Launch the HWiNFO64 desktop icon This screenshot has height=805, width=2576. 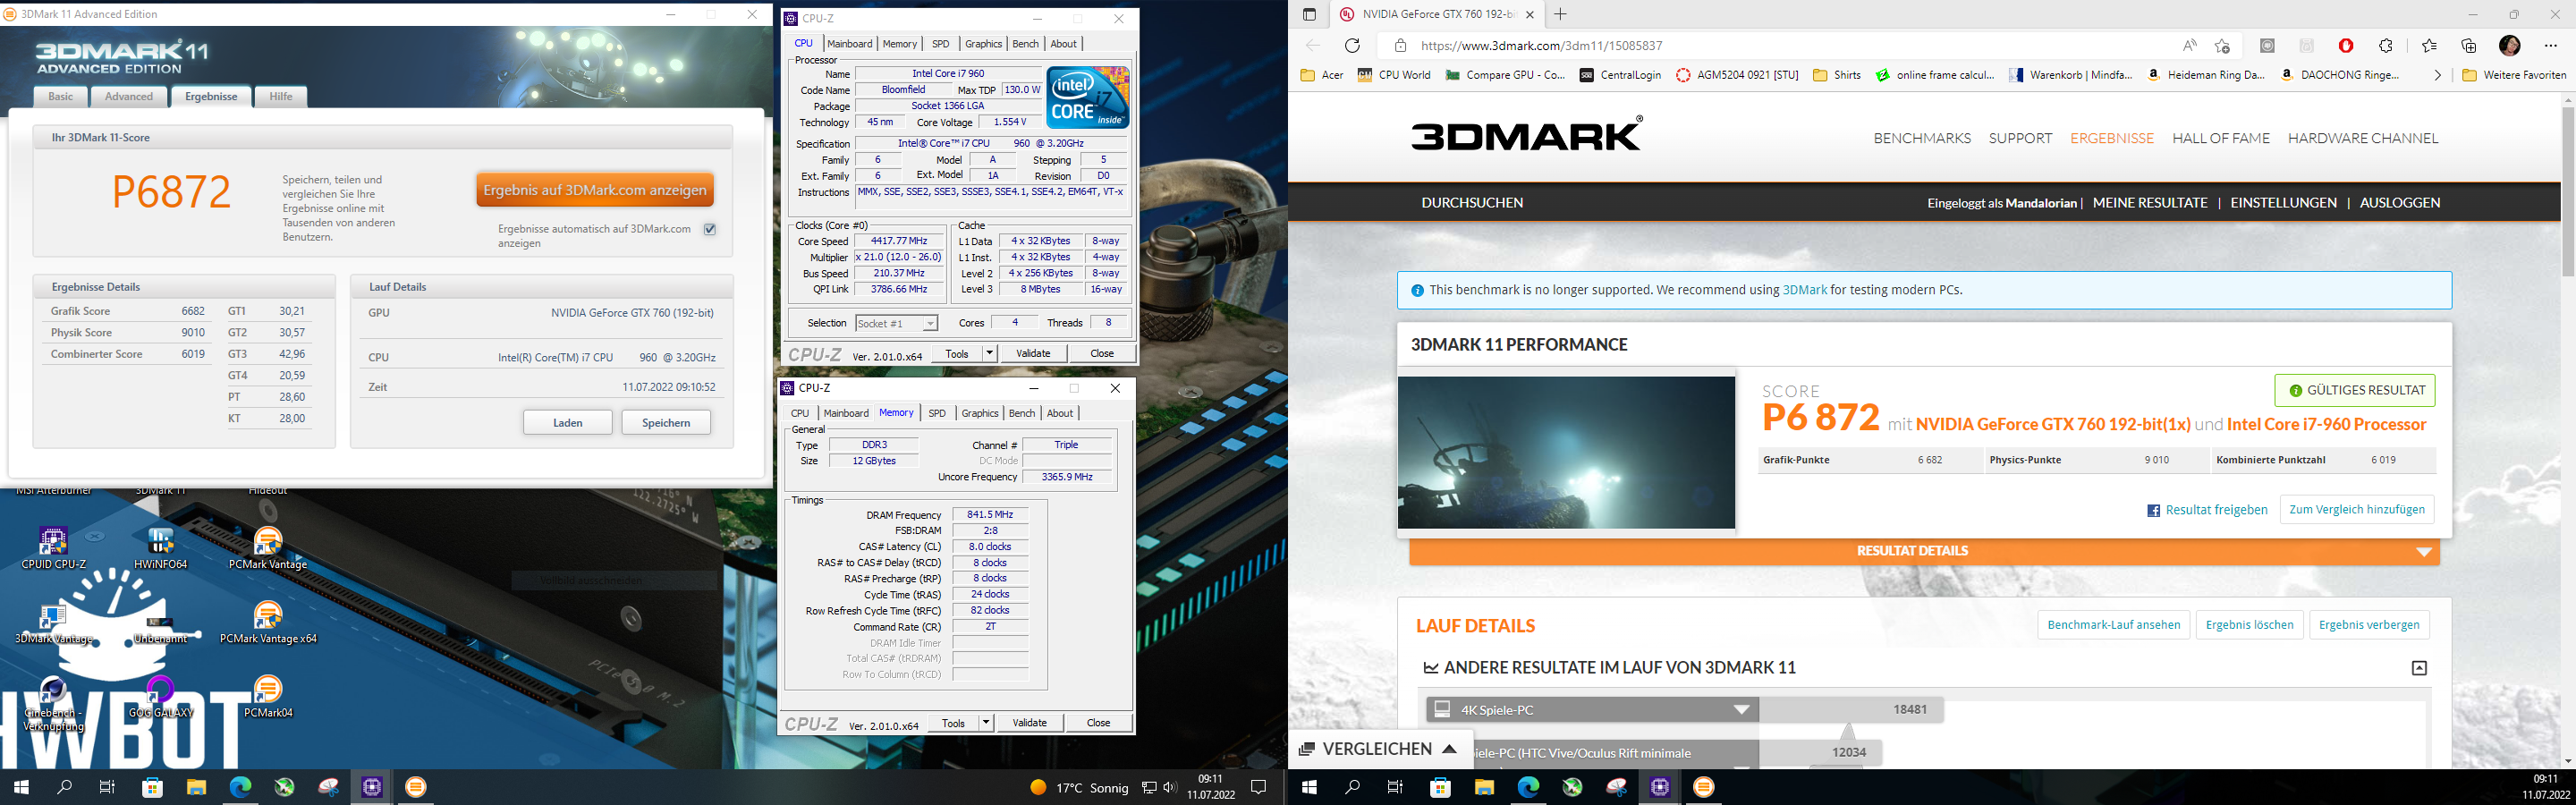coord(160,548)
